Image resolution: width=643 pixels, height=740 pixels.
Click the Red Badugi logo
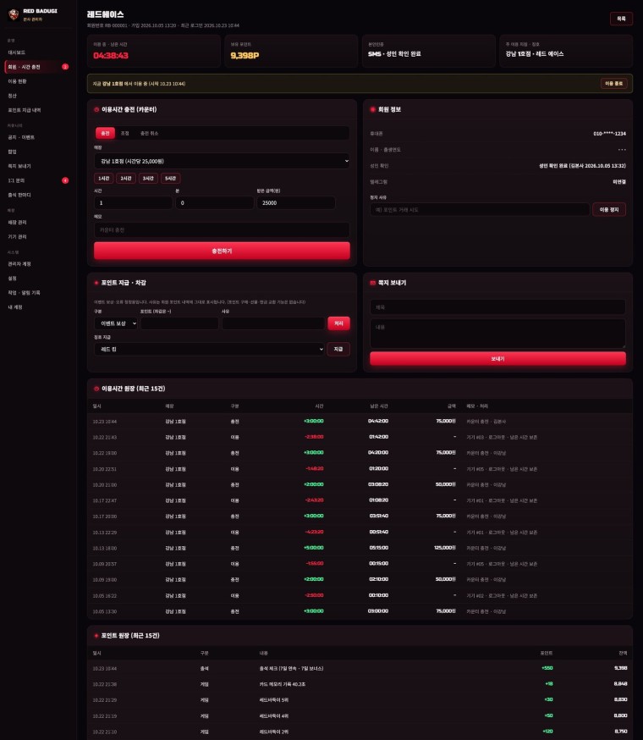[x=14, y=14]
